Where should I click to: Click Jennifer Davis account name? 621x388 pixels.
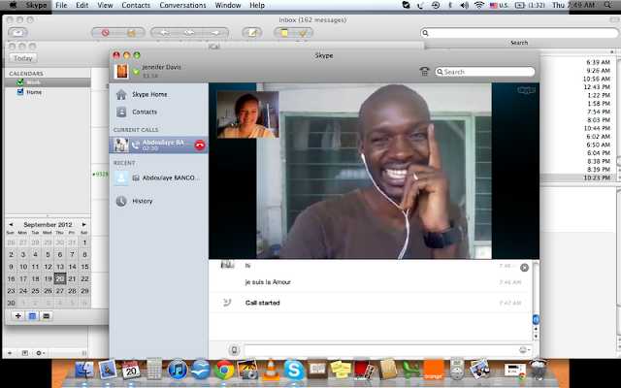[x=162, y=67]
